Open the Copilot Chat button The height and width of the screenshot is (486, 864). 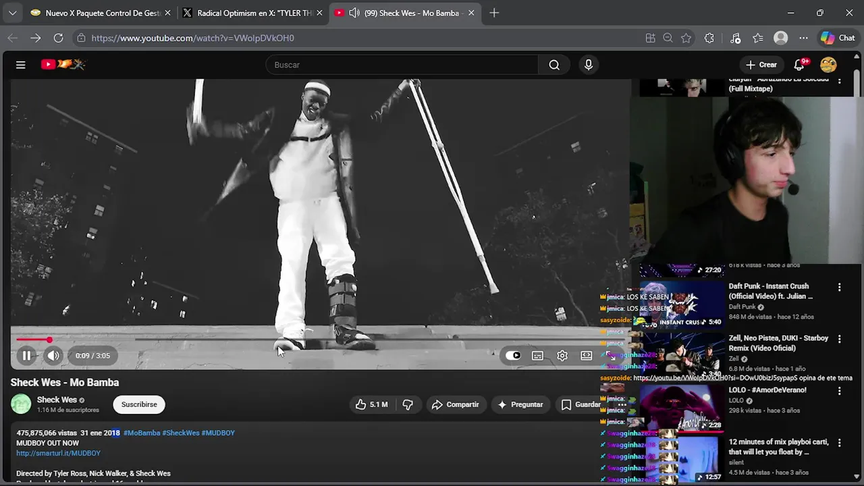(838, 38)
